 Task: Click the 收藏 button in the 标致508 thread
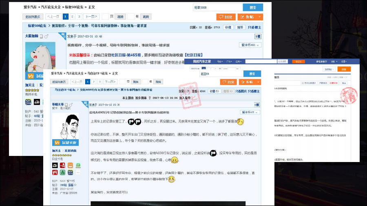pyautogui.click(x=227, y=27)
